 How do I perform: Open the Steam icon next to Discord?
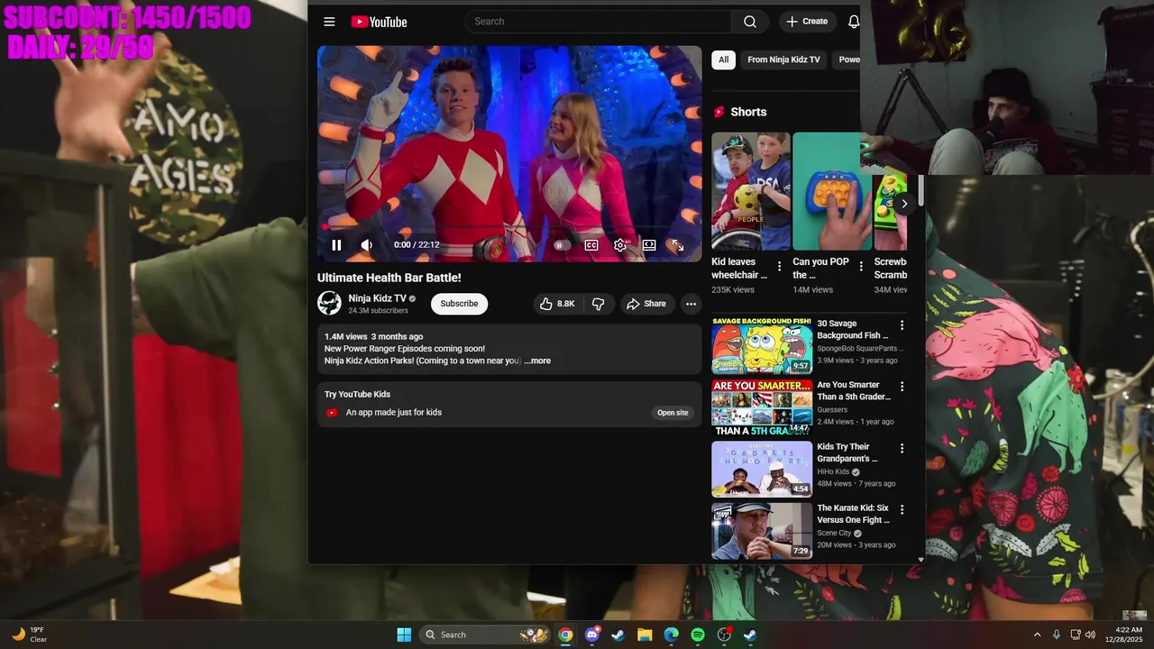tap(618, 635)
